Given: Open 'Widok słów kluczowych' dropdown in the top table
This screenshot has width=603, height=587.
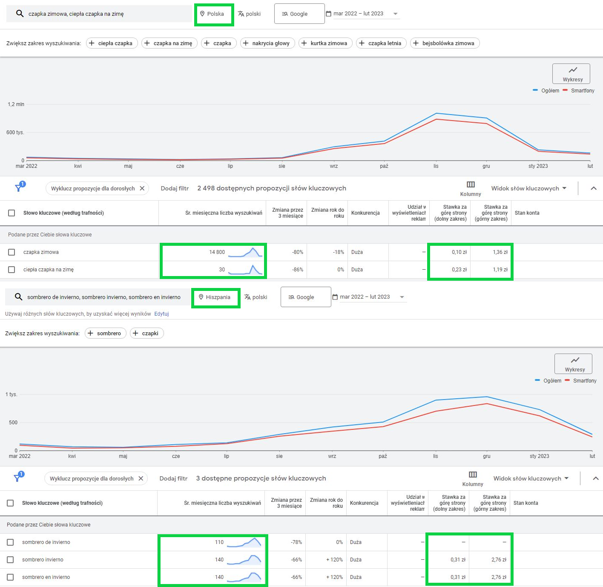Looking at the screenshot, I should [x=529, y=188].
